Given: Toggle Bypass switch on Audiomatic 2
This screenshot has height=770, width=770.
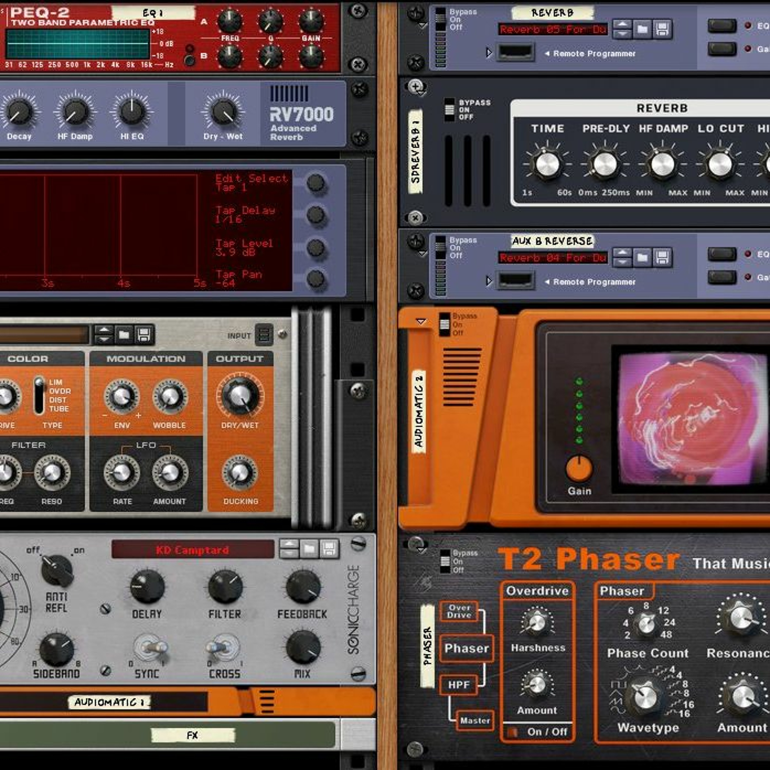Looking at the screenshot, I should pos(444,324).
